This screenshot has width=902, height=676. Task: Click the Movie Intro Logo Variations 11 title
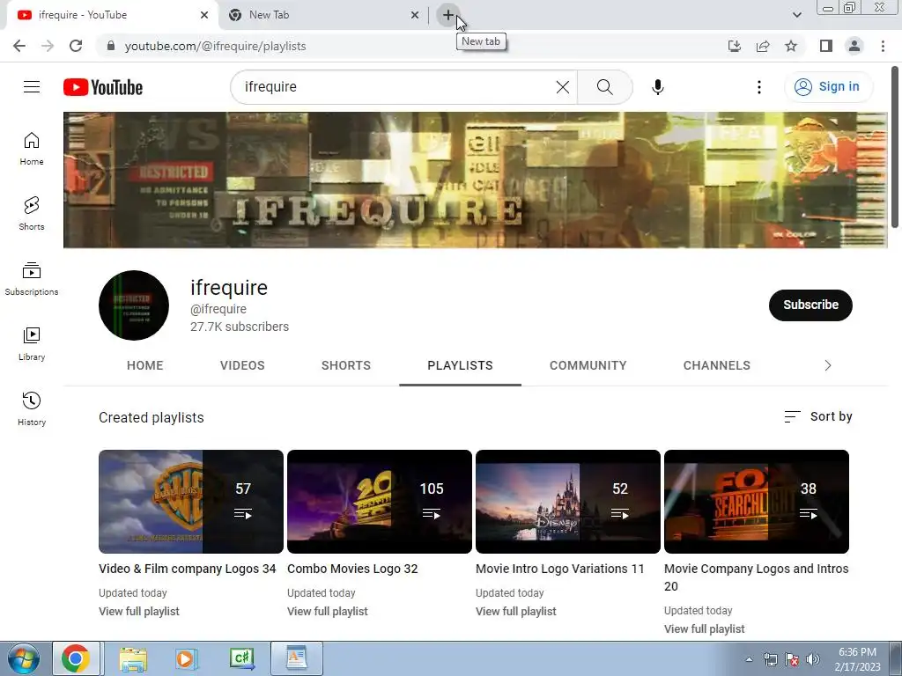(x=559, y=569)
